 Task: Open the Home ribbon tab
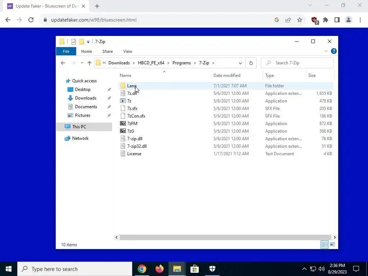tap(86, 51)
